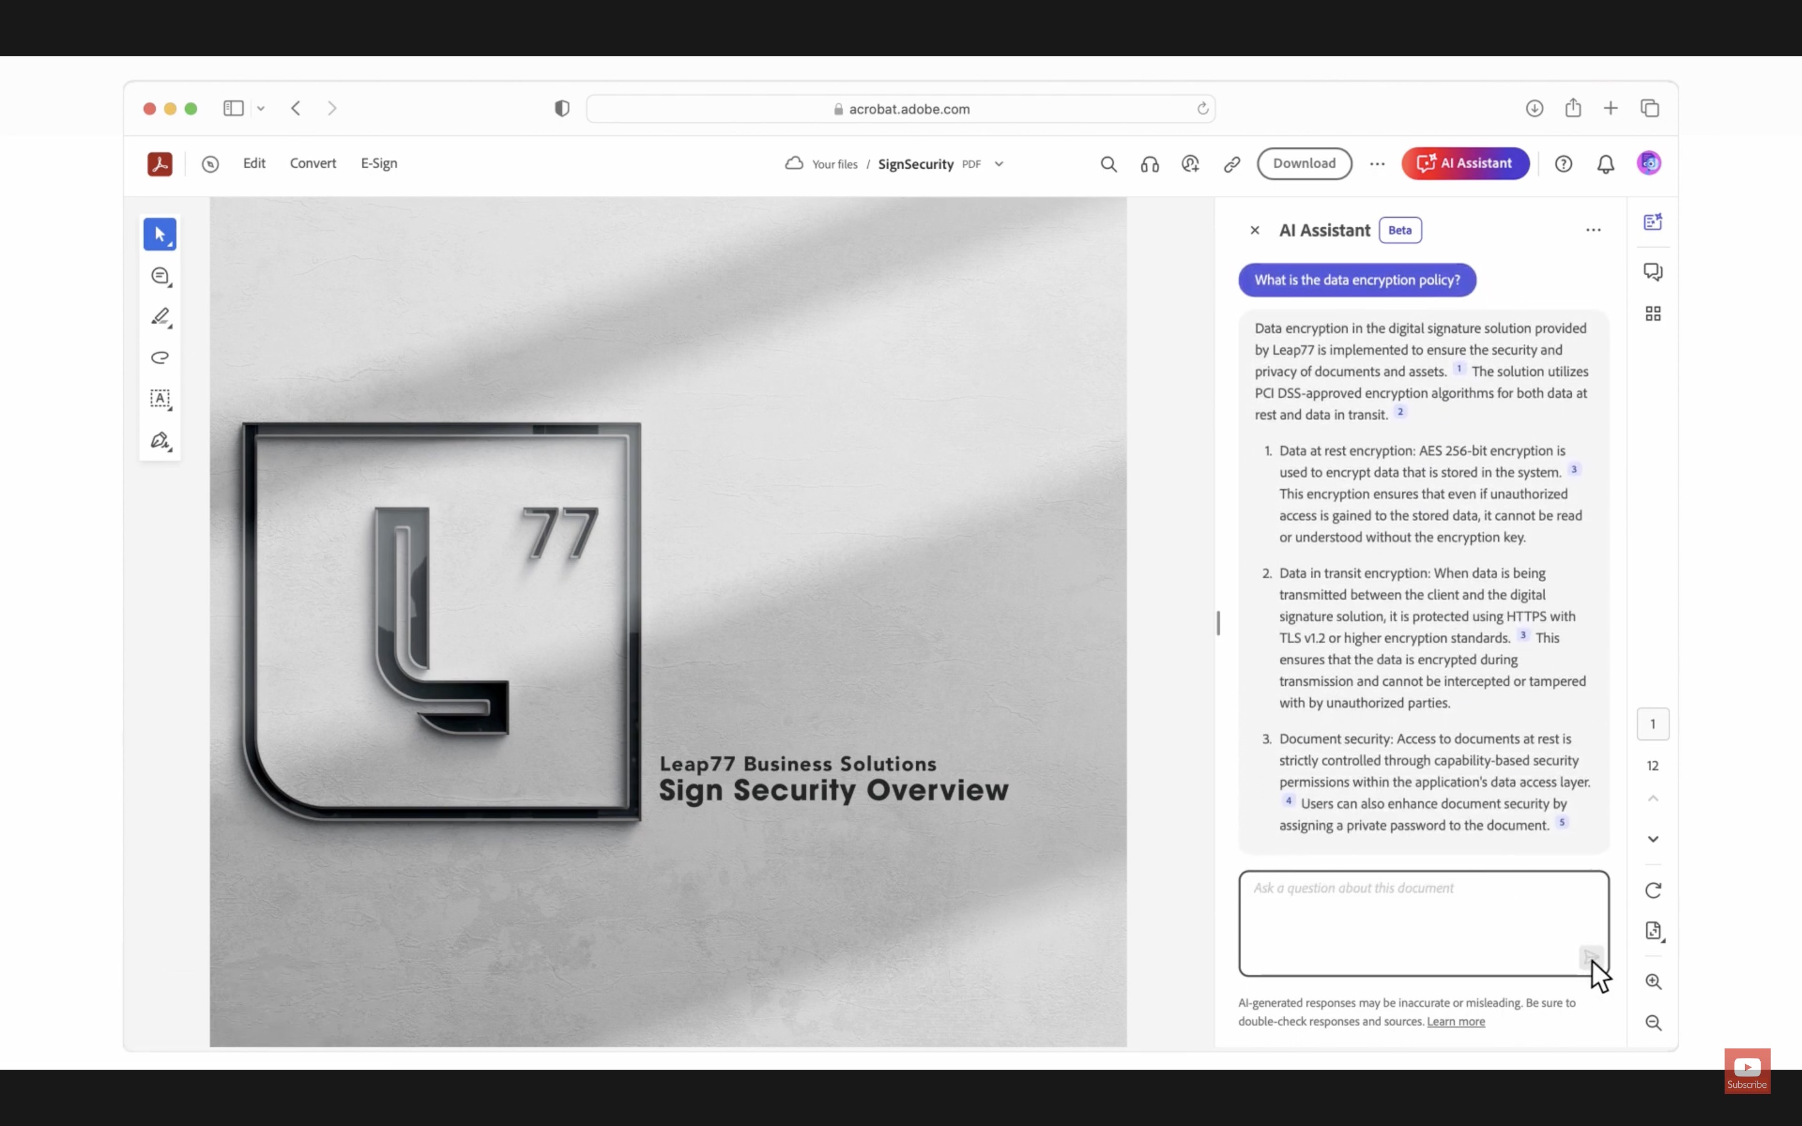Select the fill and sign pen tool
Viewport: 1802px width, 1126px height.
[x=161, y=441]
